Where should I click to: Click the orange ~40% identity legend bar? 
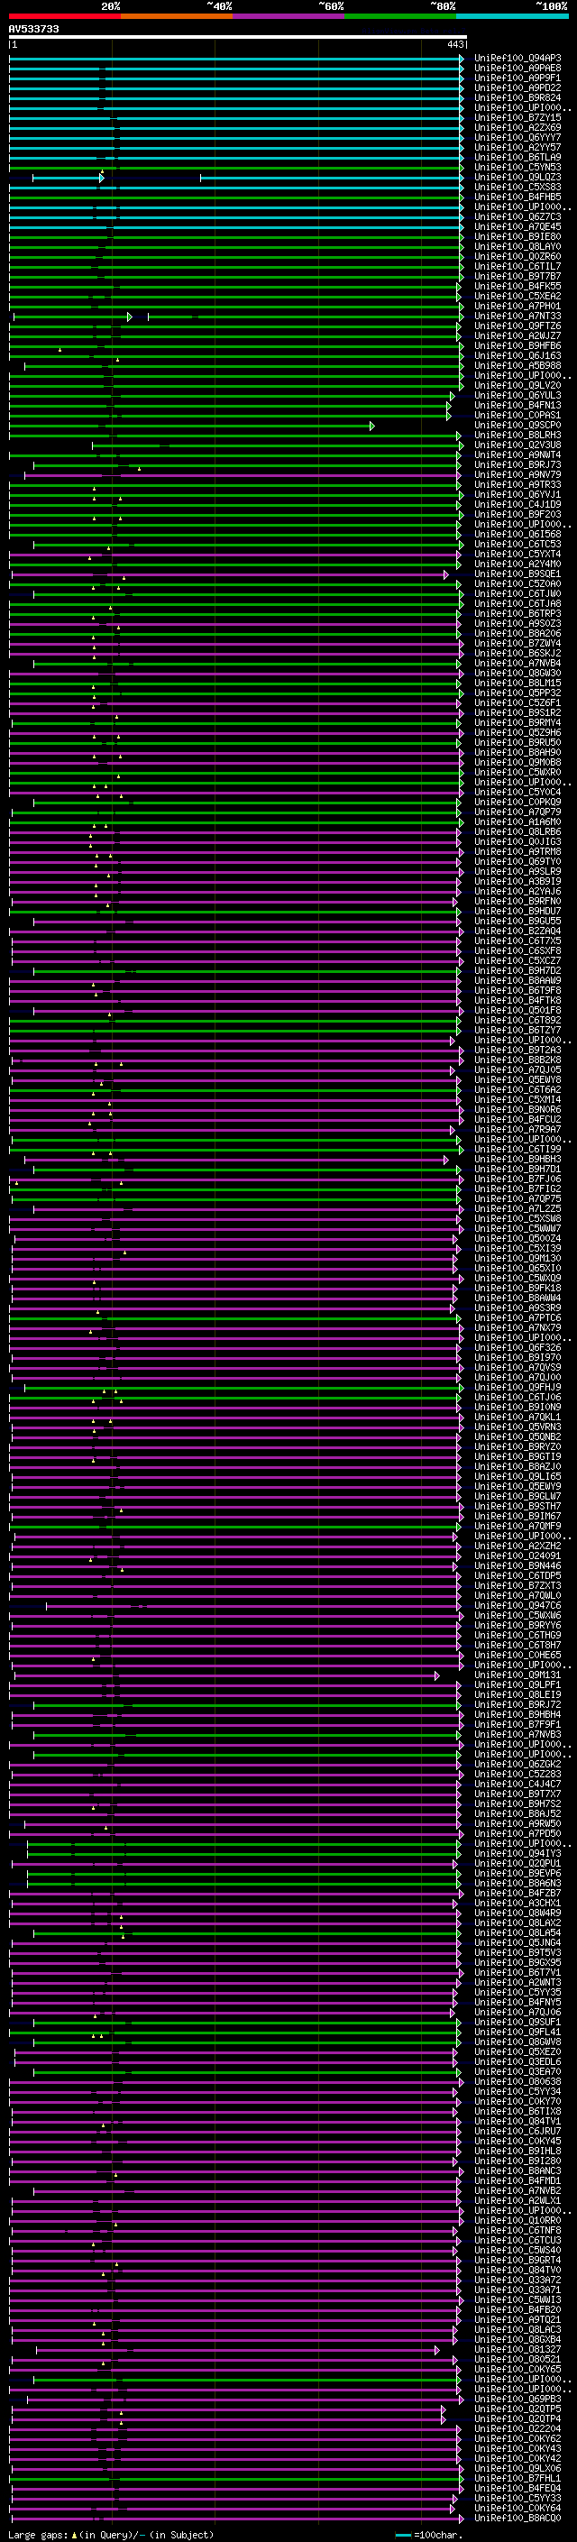(177, 17)
